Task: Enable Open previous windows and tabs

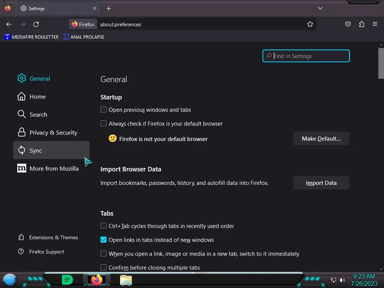Action: [x=103, y=109]
